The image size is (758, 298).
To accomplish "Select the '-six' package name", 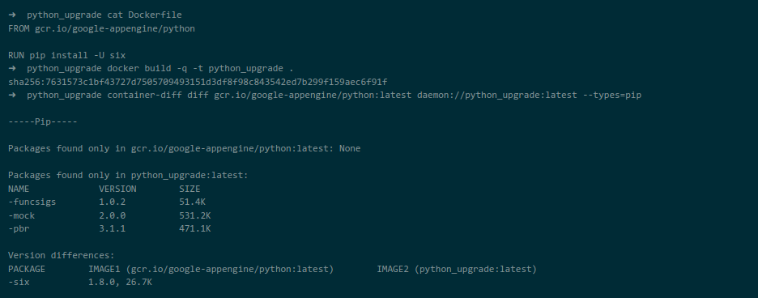I will [x=19, y=282].
